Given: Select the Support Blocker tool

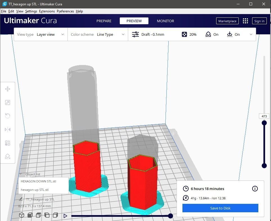Looking at the screenshot, I should tap(7, 157).
